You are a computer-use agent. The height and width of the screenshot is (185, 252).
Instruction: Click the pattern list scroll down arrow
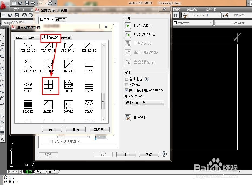103,119
